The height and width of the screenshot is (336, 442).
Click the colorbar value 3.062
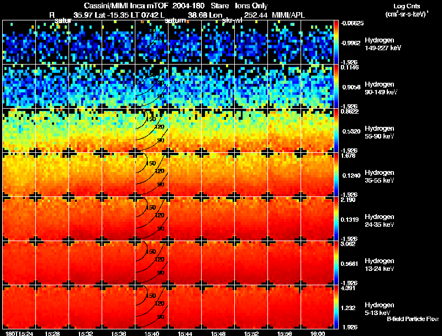point(348,244)
